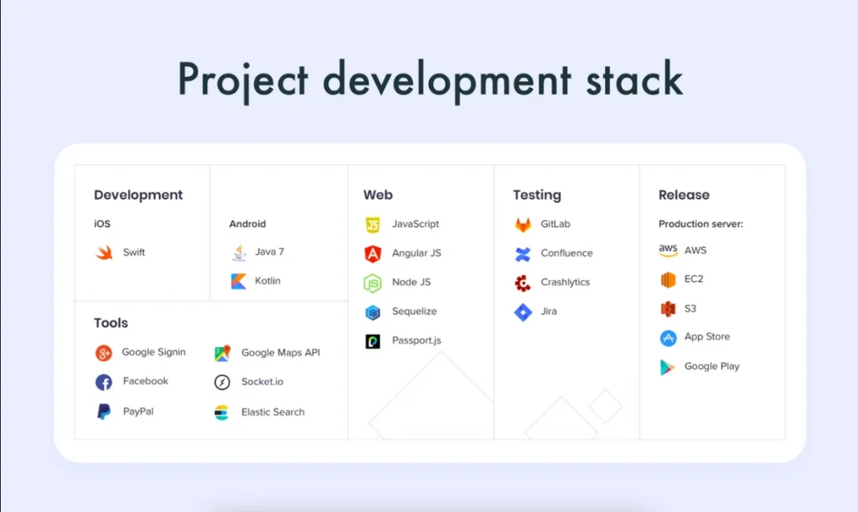The width and height of the screenshot is (858, 512).
Task: Click the Google Signin plus icon
Action: (x=103, y=353)
